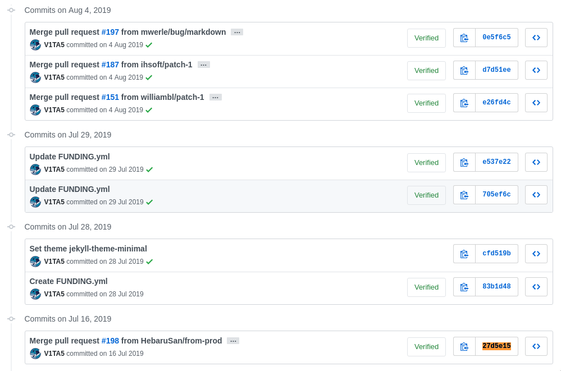Image resolution: width=561 pixels, height=371 pixels.
Task: Show Verified signature for commit 0e5f6c5
Action: pyautogui.click(x=426, y=38)
